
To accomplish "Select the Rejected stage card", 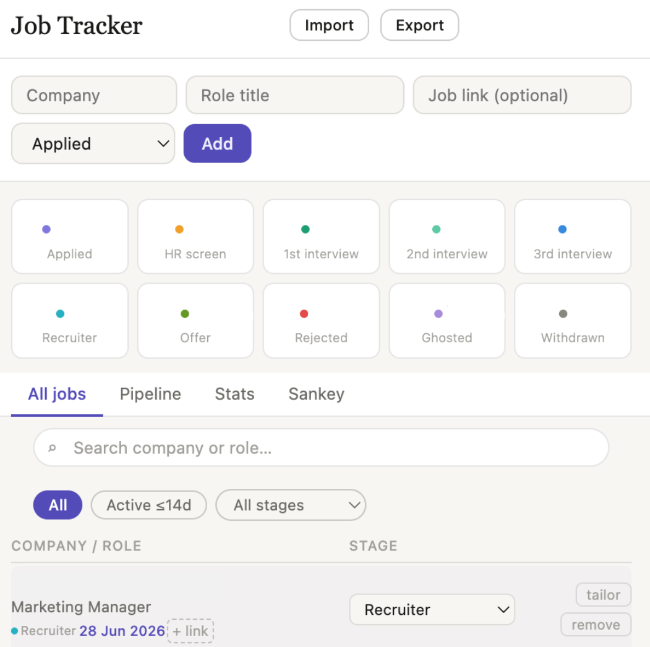I will (321, 321).
